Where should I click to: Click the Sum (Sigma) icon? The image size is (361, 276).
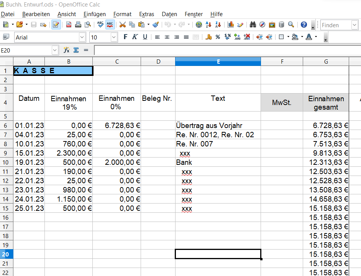[76, 50]
